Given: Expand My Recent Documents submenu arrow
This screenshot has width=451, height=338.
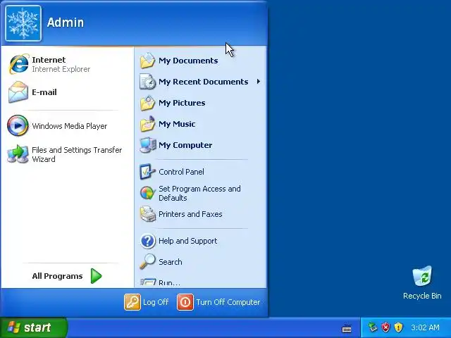Looking at the screenshot, I should tap(259, 82).
